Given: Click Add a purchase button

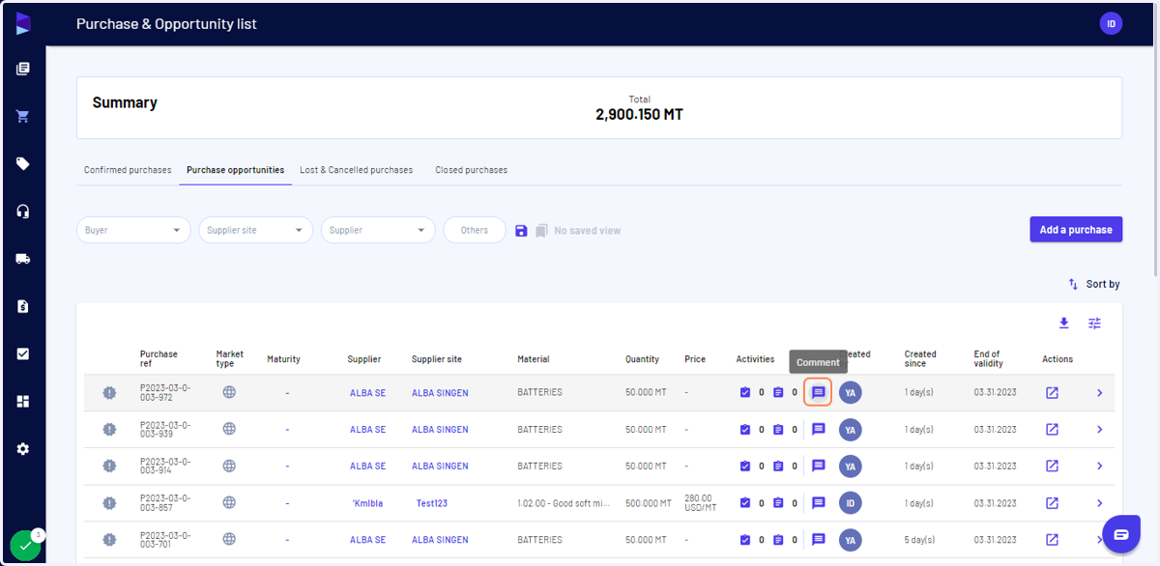Looking at the screenshot, I should (x=1076, y=230).
